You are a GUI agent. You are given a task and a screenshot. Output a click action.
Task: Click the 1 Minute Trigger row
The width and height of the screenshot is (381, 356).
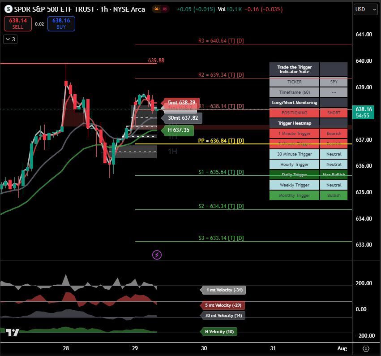pyautogui.click(x=308, y=133)
